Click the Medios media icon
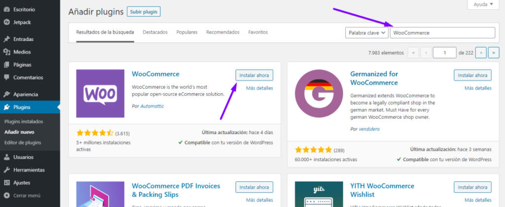The width and height of the screenshot is (505, 207). [6, 52]
